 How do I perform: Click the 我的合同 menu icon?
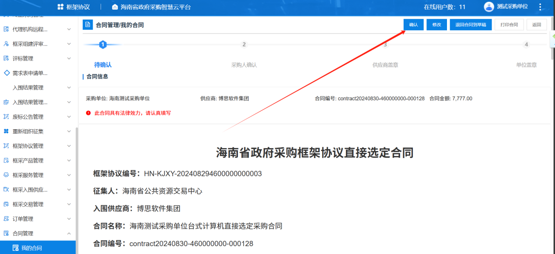(x=16, y=248)
